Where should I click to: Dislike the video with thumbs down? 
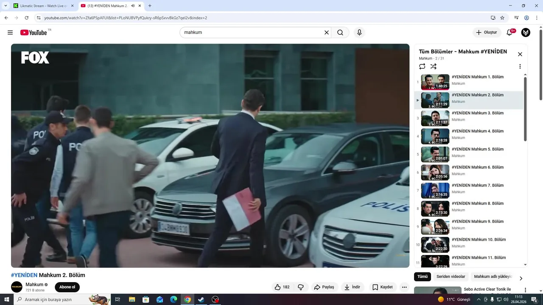click(x=301, y=287)
